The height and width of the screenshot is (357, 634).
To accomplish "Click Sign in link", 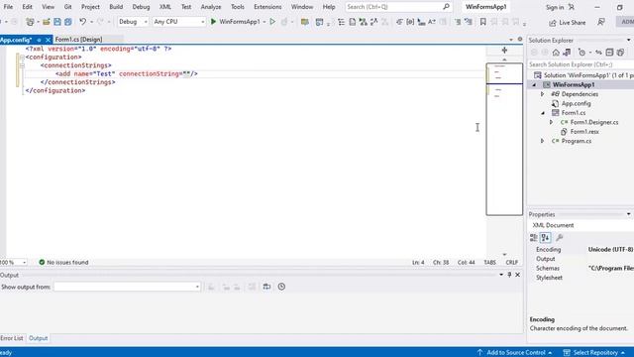I will click(555, 7).
